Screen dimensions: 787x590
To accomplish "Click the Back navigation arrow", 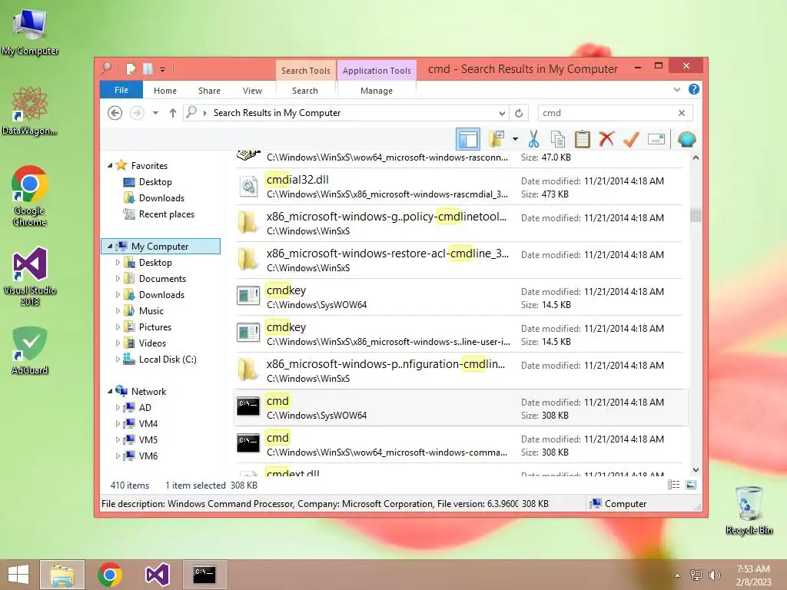I will (x=115, y=113).
